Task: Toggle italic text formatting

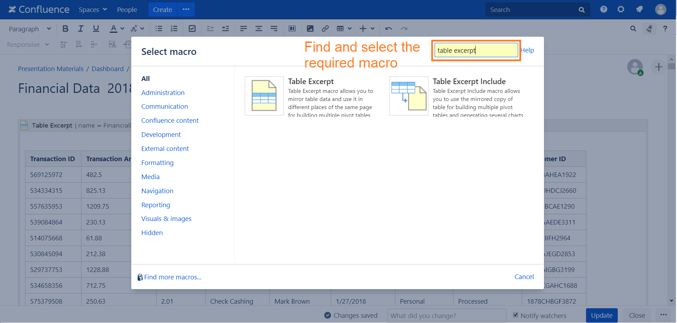Action: point(81,29)
